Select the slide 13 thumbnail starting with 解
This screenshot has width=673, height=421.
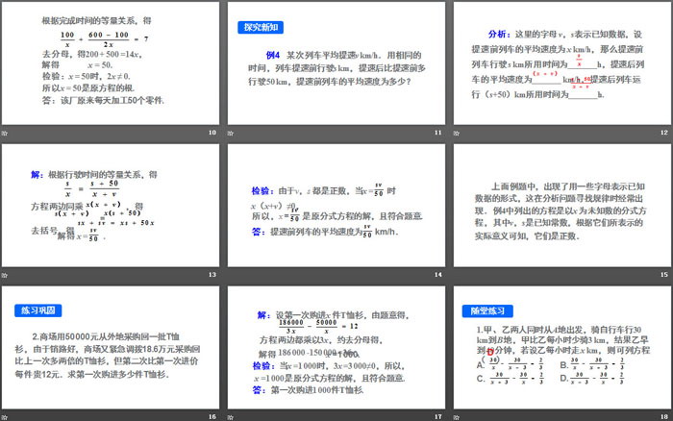click(112, 204)
